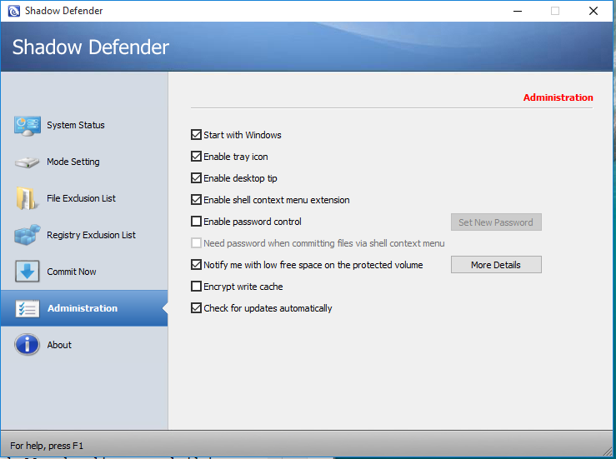
Task: Open File Exclusion List section
Action: 82,198
